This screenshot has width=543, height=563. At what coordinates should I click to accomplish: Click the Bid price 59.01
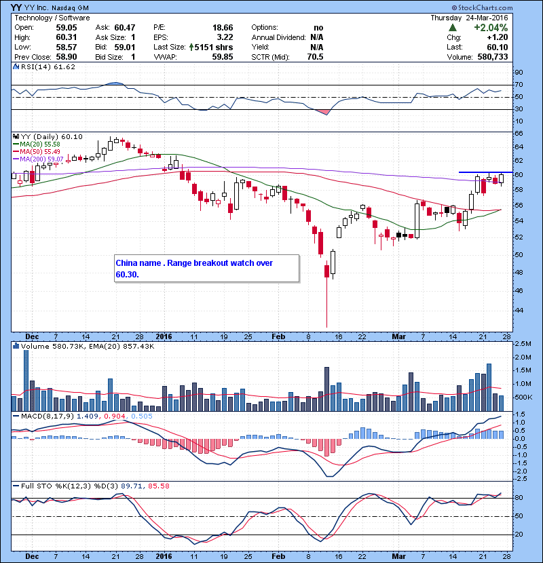coord(125,47)
